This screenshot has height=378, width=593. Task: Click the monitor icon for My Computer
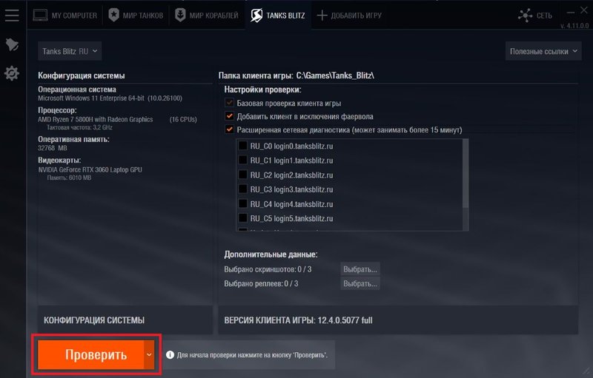click(40, 16)
